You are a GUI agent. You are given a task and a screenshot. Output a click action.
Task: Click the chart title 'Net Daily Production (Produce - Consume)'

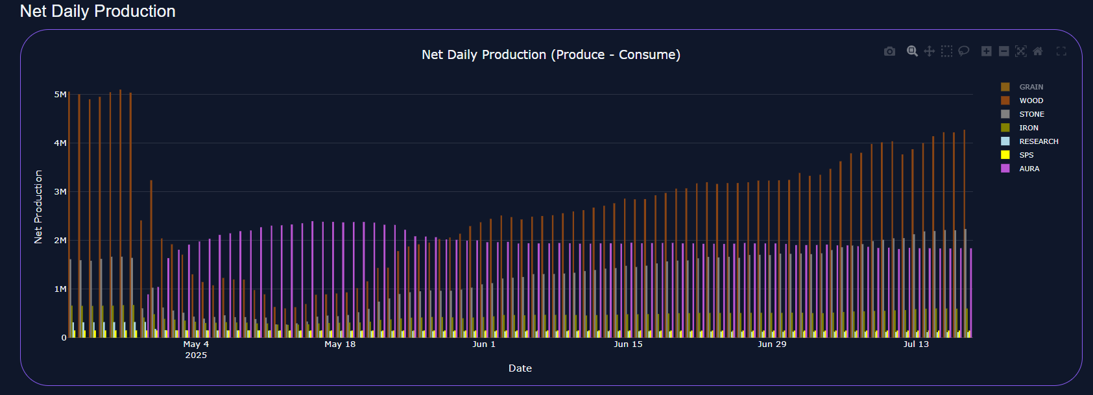(x=551, y=55)
